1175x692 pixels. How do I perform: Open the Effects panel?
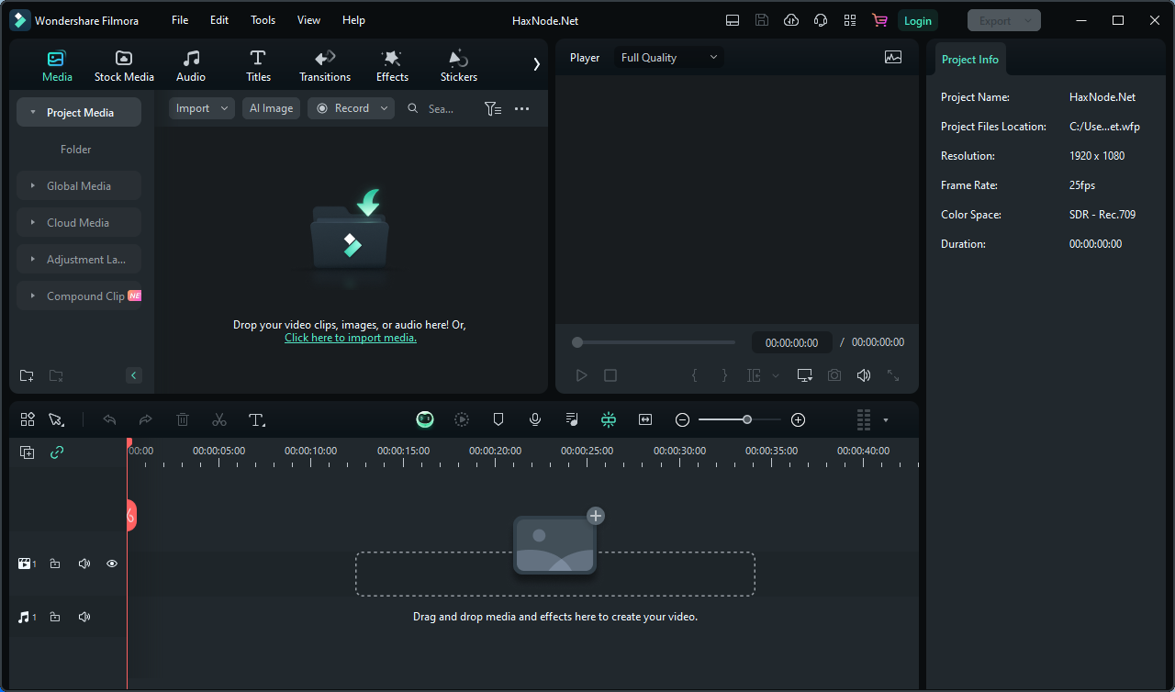392,65
